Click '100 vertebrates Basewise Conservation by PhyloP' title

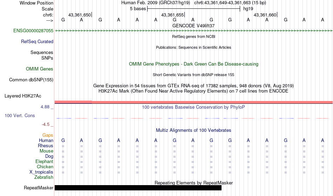click(193, 107)
